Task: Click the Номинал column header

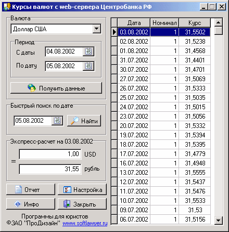Action: point(164,23)
